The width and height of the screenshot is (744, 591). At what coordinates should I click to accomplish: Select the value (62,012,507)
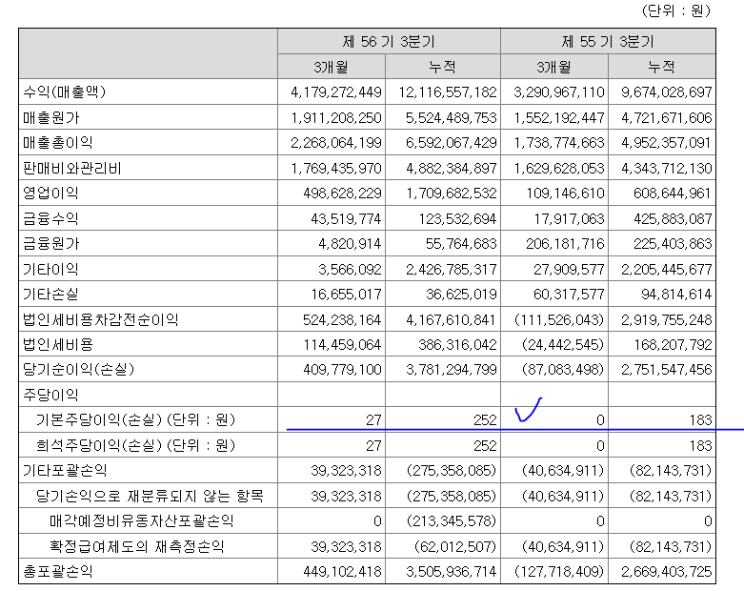click(x=455, y=547)
